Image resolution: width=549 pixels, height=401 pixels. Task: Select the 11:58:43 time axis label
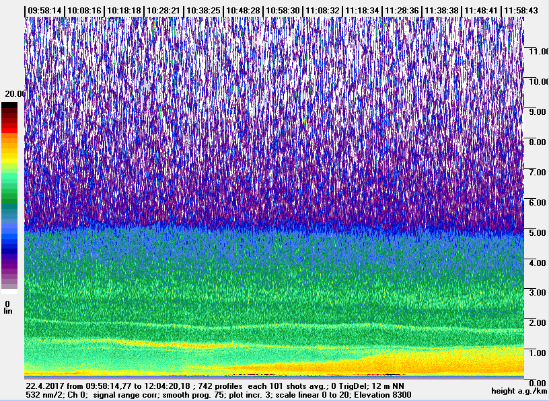click(x=521, y=11)
